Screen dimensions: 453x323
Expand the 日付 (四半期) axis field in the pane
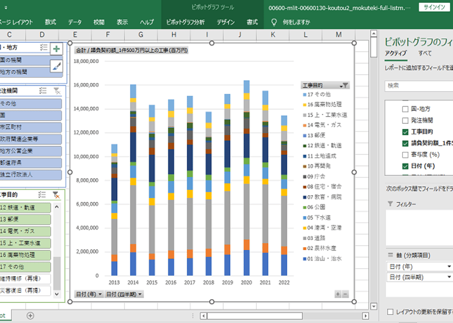click(x=449, y=277)
